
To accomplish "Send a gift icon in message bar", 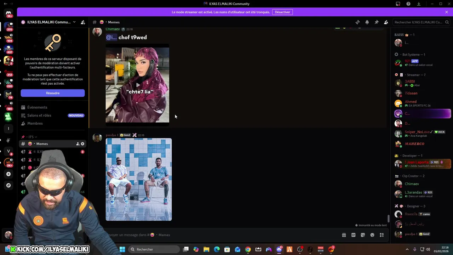I will coord(344,235).
